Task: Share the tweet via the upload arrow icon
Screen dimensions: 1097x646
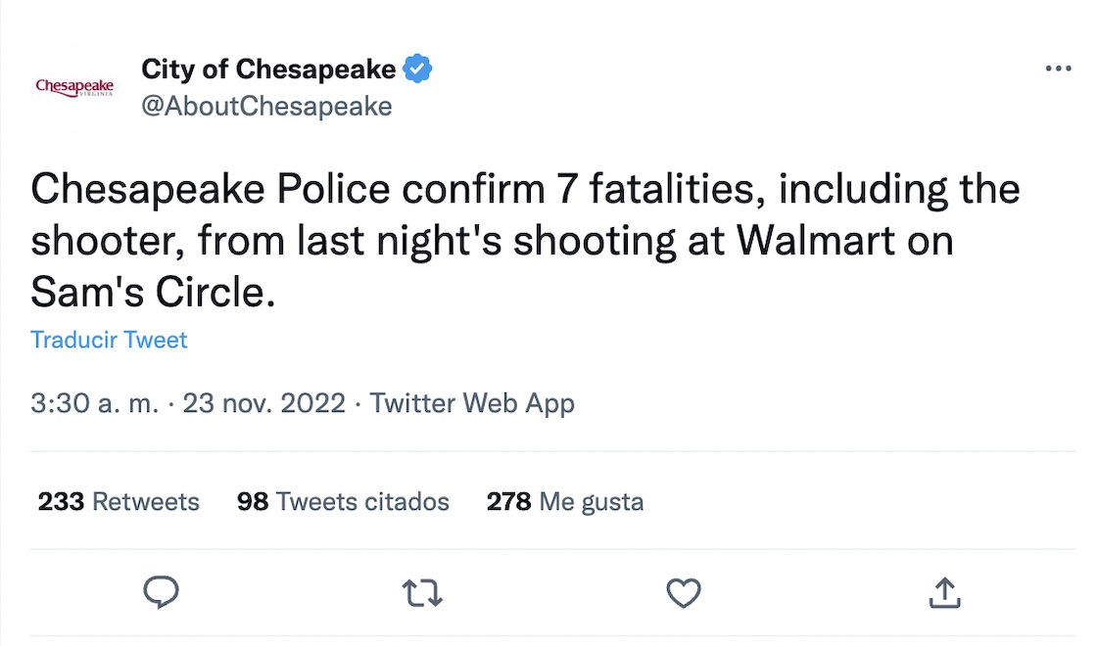Action: point(943,592)
